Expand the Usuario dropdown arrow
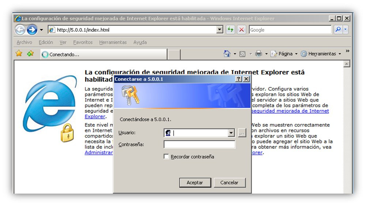Image resolution: width=366 pixels, height=206 pixels. [x=231, y=133]
